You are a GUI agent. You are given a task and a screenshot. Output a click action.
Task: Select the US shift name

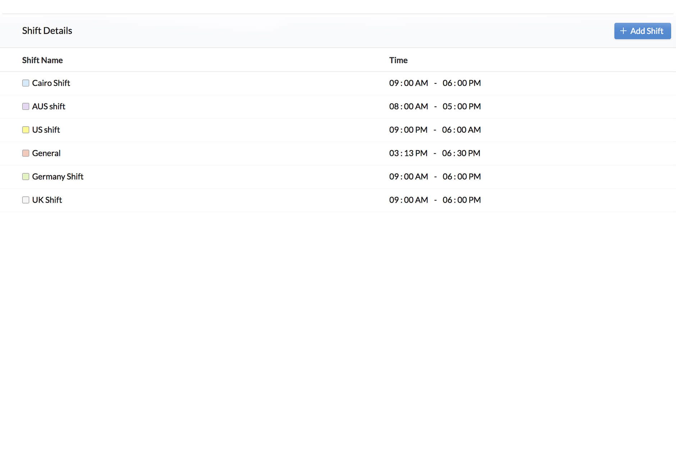click(46, 130)
